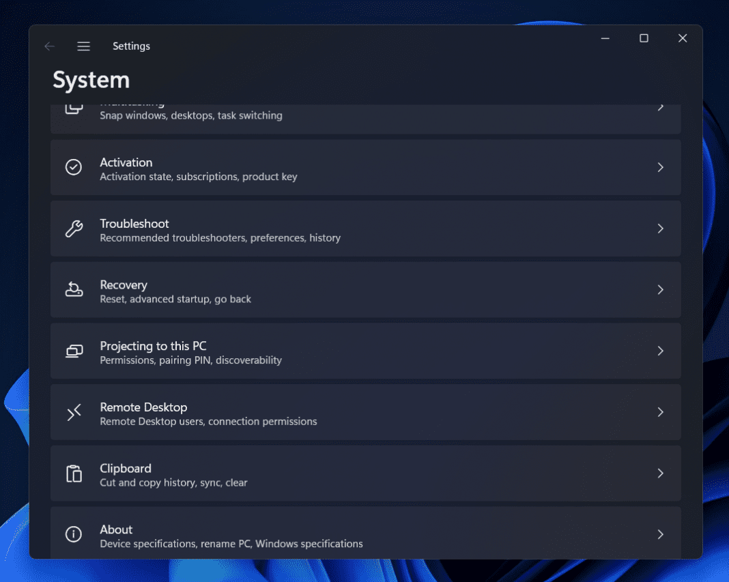
Task: Select the Clipboard icon
Action: tap(74, 473)
